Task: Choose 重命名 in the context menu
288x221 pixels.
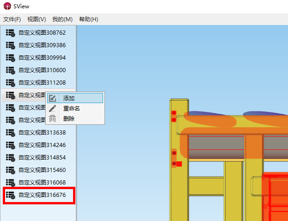Action: tap(75, 108)
